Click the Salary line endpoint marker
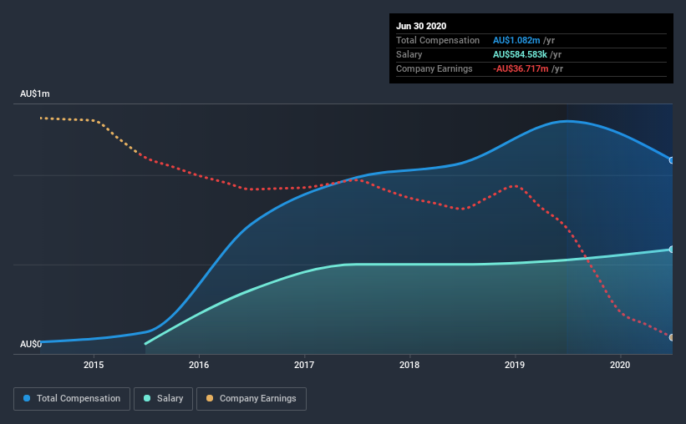Screen dimensions: 686x424 [672, 250]
